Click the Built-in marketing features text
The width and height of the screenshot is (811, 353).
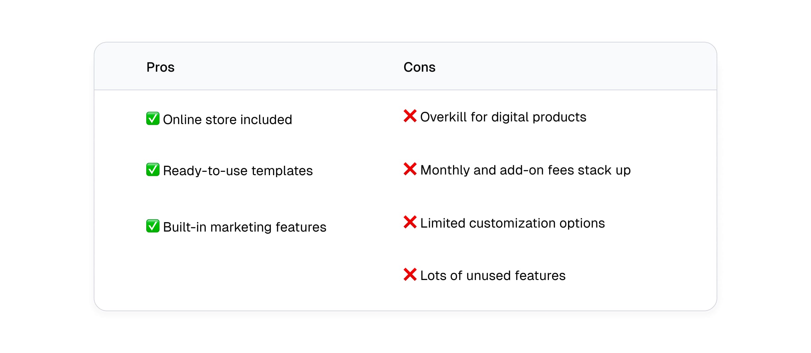point(245,227)
